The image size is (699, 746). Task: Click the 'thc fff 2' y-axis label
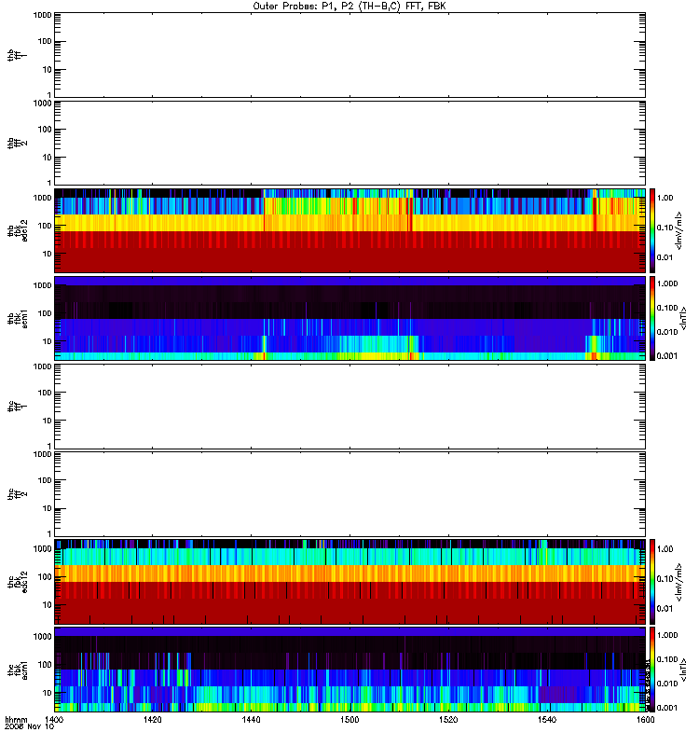pos(18,494)
